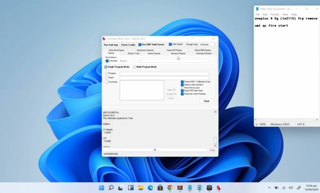This screenshot has width=320, height=193.
Task: Toggle Protect IMEI / Calibration Data
Action: (x=182, y=82)
